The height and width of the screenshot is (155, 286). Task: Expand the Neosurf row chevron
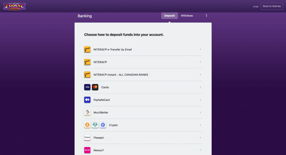pos(200,150)
